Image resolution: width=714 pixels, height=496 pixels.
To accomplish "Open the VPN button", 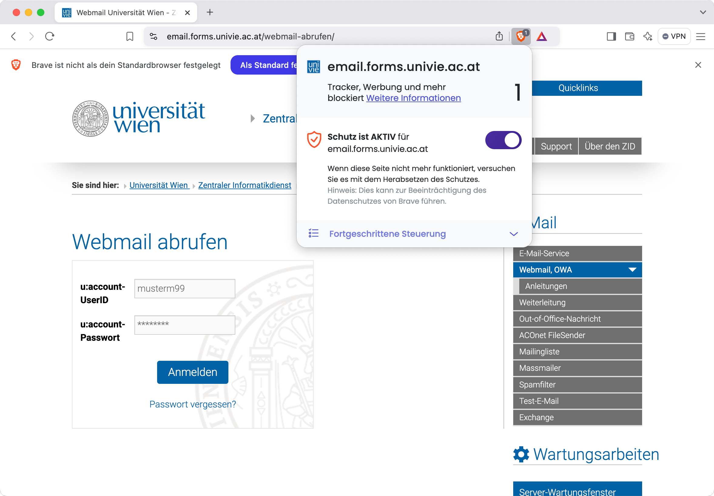I will [674, 36].
